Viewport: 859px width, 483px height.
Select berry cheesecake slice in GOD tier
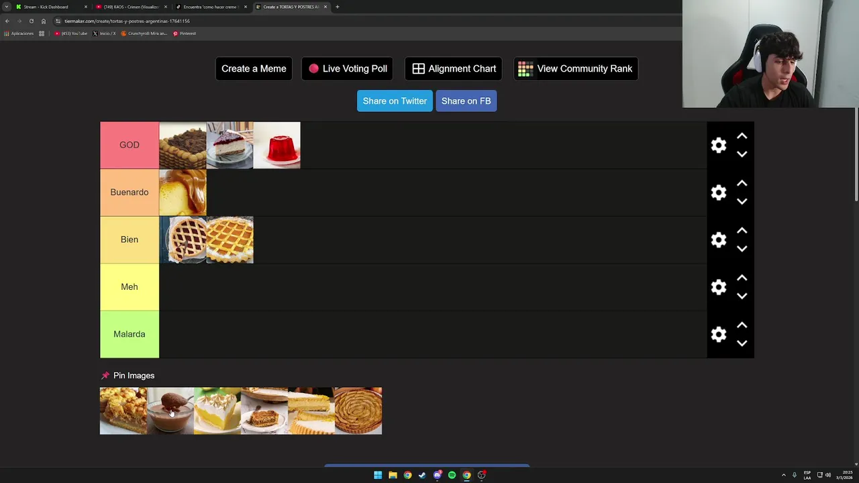click(x=230, y=145)
